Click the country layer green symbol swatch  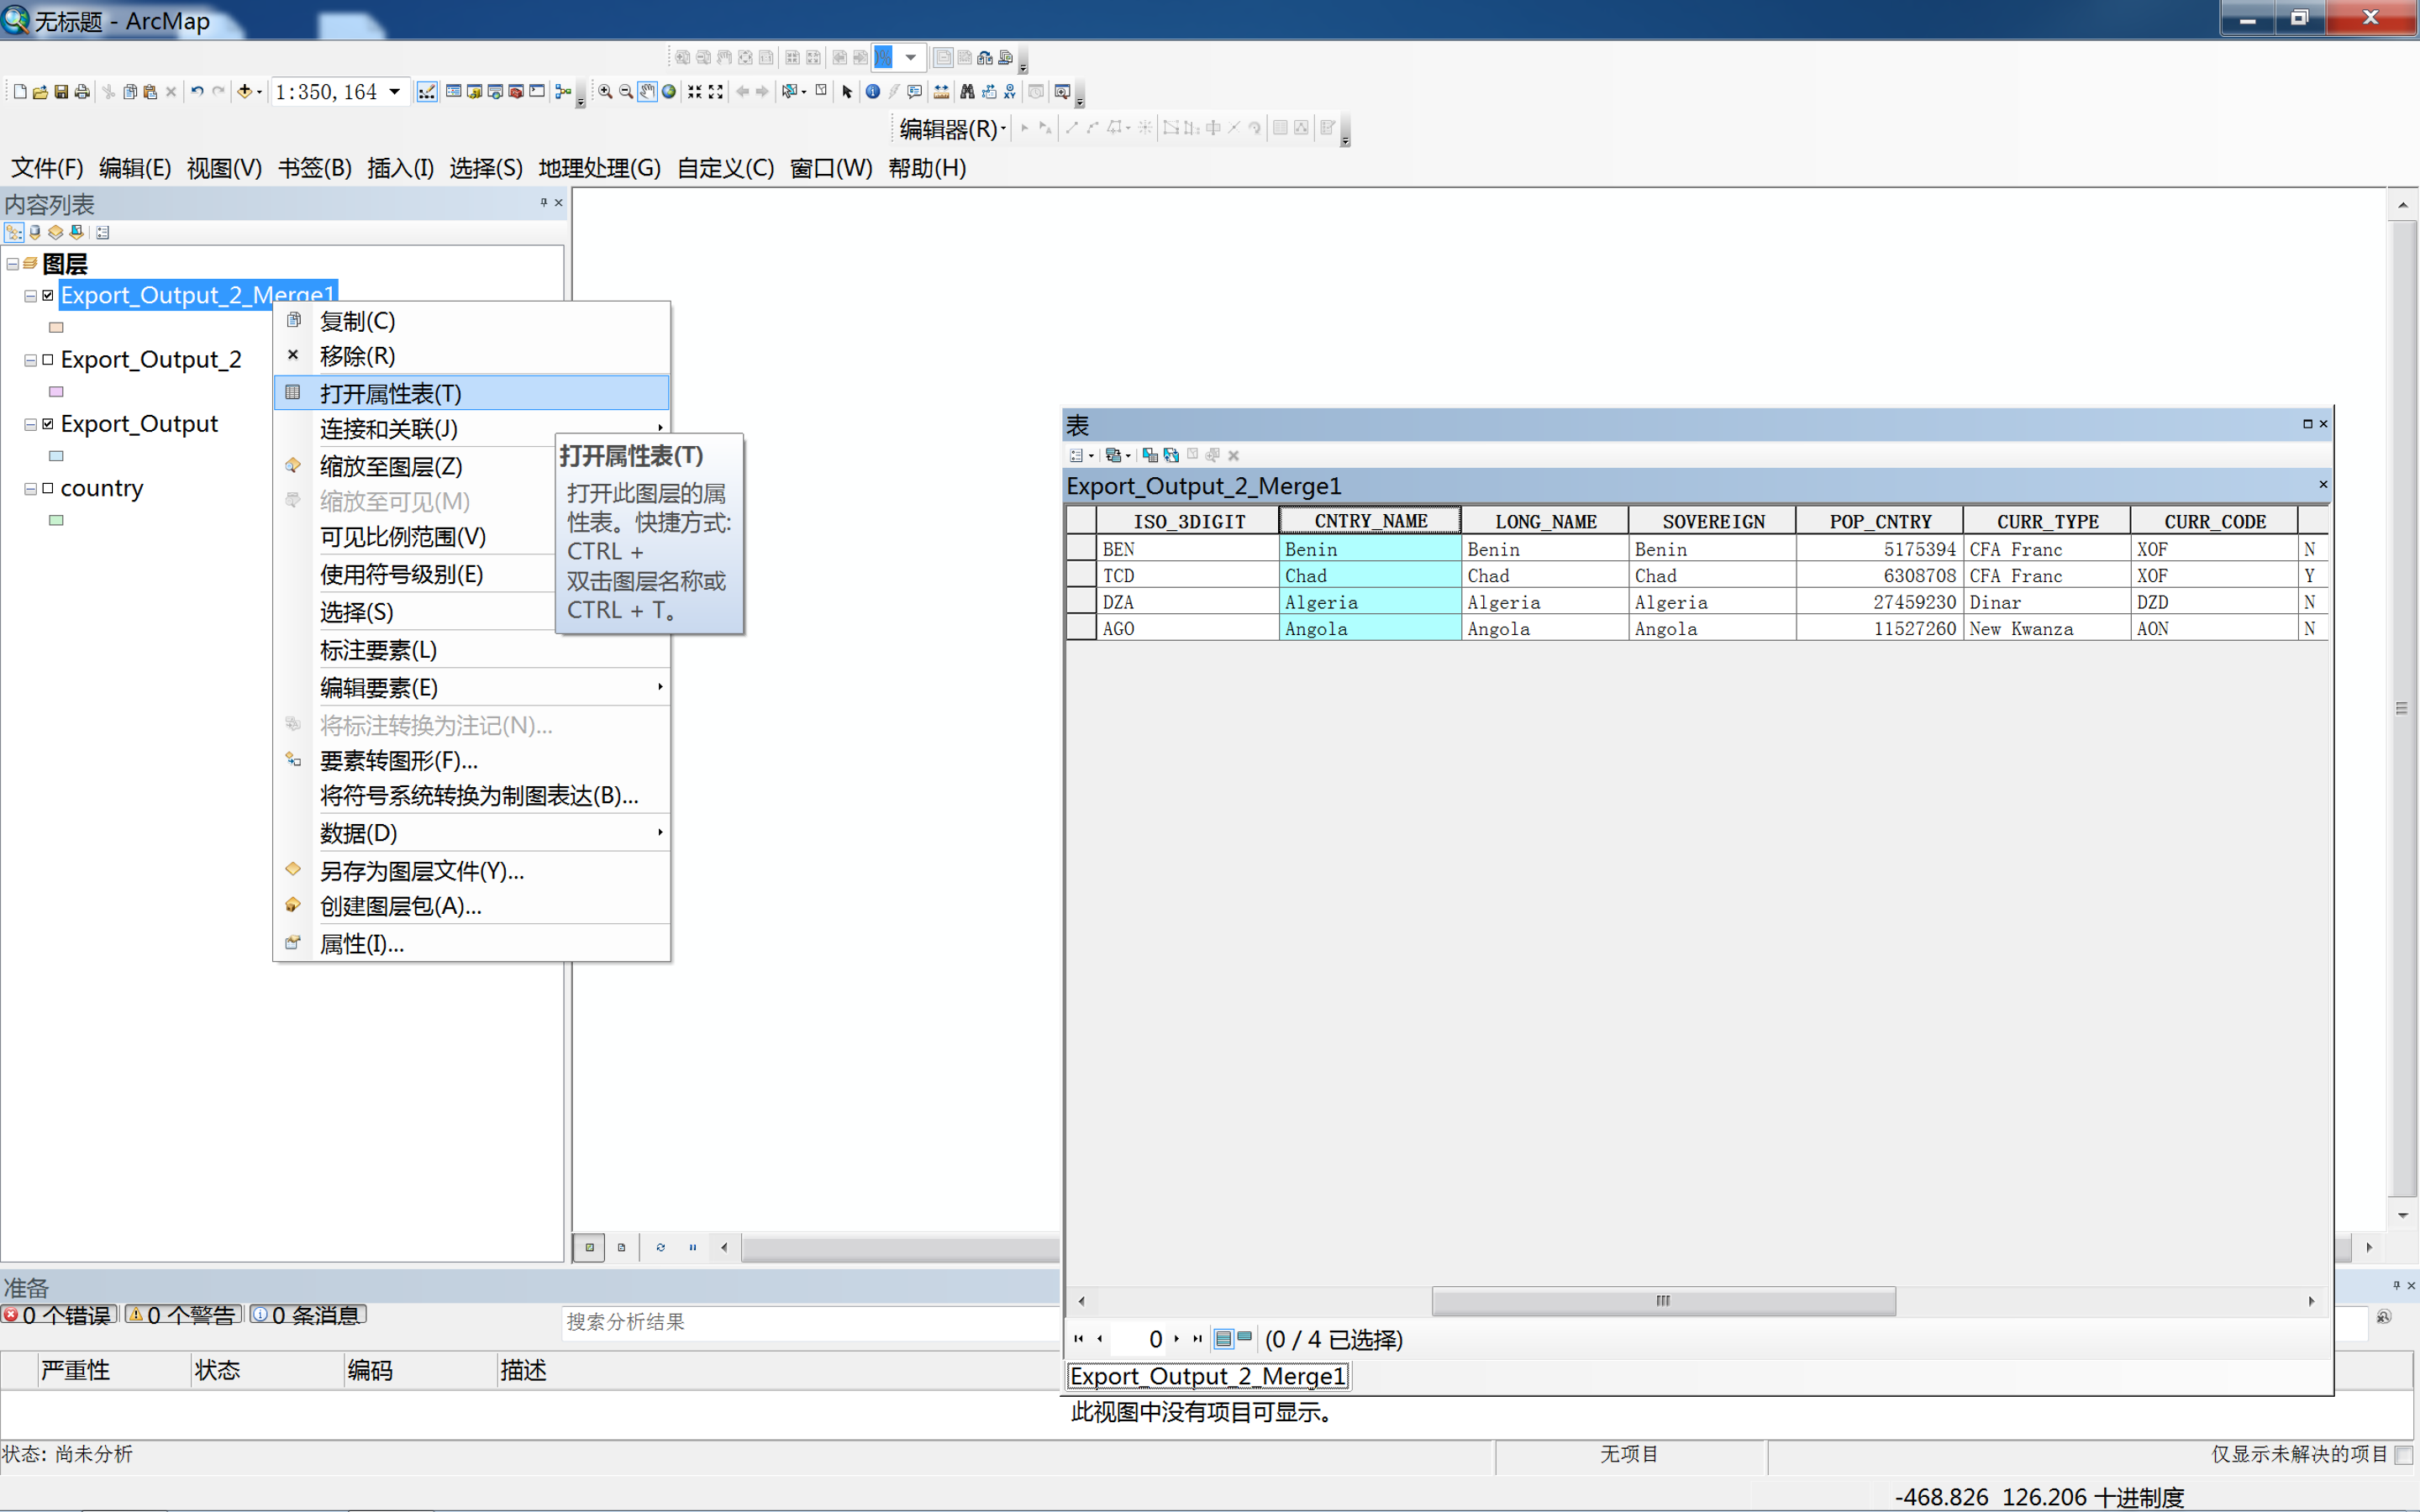(56, 520)
